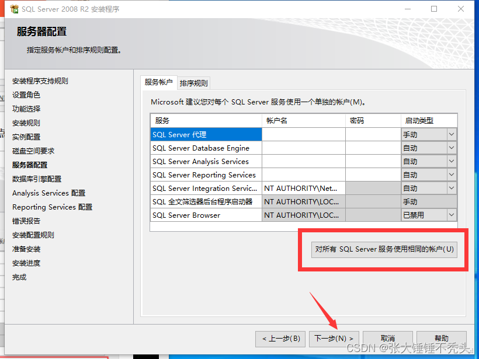The image size is (479, 359).
Task: Maximize the SQL Server setup window
Action: 434,9
